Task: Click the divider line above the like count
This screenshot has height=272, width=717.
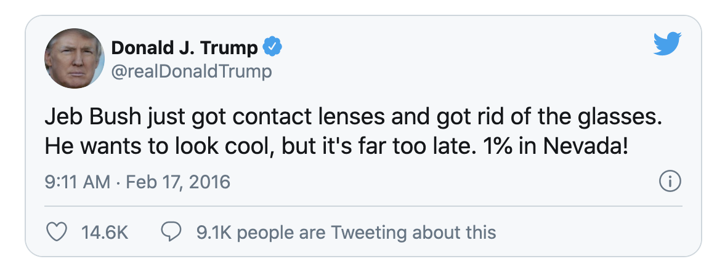Action: (363, 206)
